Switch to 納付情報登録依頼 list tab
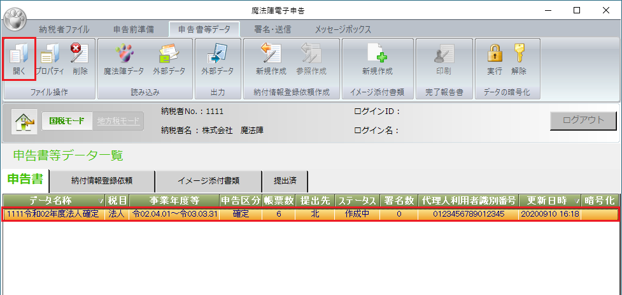This screenshot has width=622, height=295. (102, 180)
